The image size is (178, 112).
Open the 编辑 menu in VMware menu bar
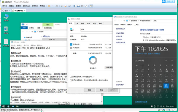point(12,6)
